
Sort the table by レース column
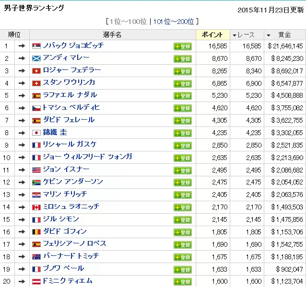click(x=247, y=35)
